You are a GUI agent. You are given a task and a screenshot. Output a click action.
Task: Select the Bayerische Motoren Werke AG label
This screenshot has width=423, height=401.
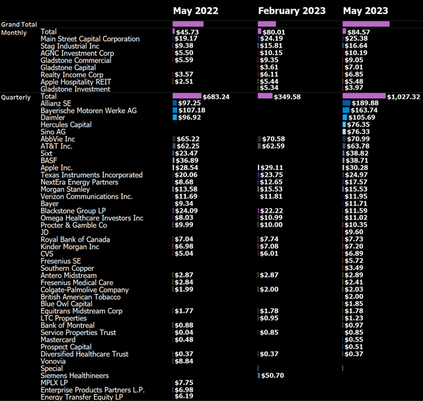[x=89, y=110]
